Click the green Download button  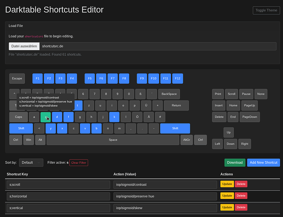click(x=235, y=162)
